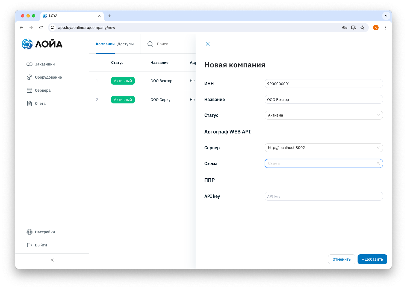Click the Сервер dropdown chevron
This screenshot has height=289, width=407.
378,148
